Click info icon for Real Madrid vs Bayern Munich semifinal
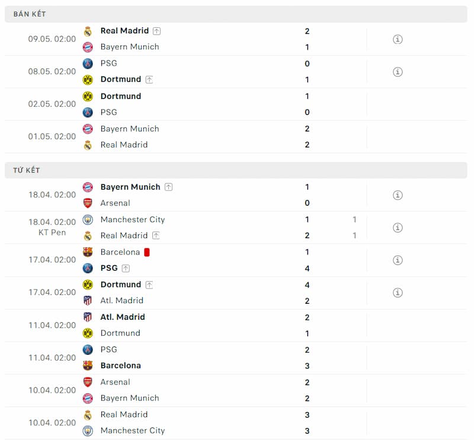The width and height of the screenshot is (474, 440). click(x=398, y=39)
